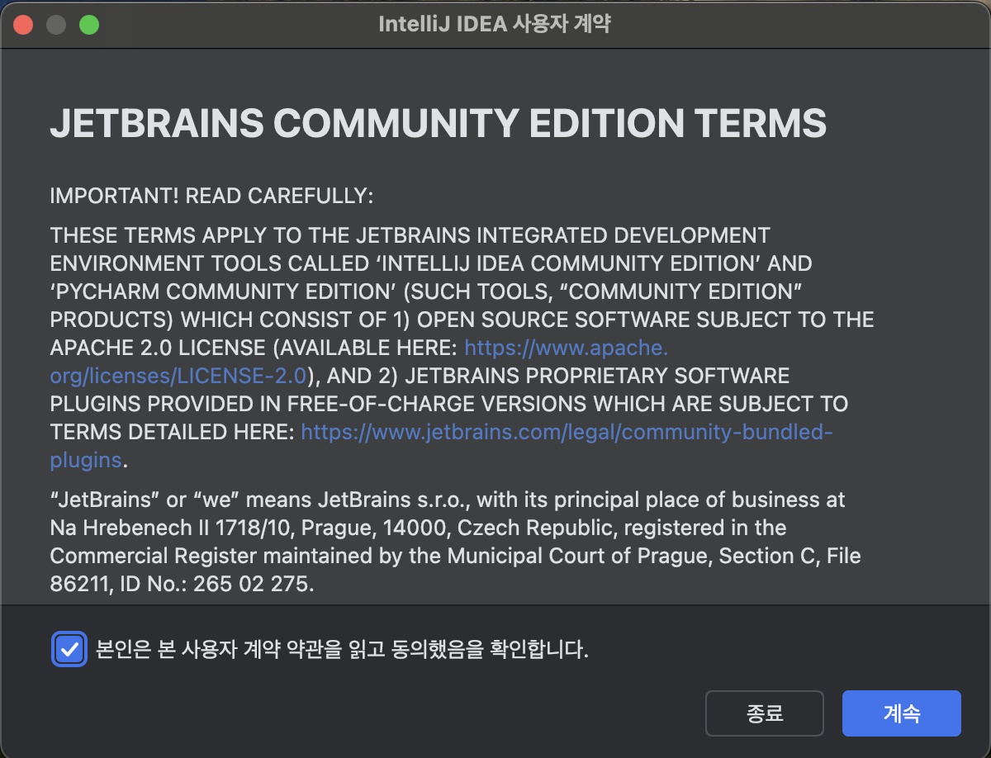Click the label 본인은 본 사용자 계약 약관을 읽고 동의했음을 확인합니다.
Viewport: 991px width, 758px height.
(343, 650)
